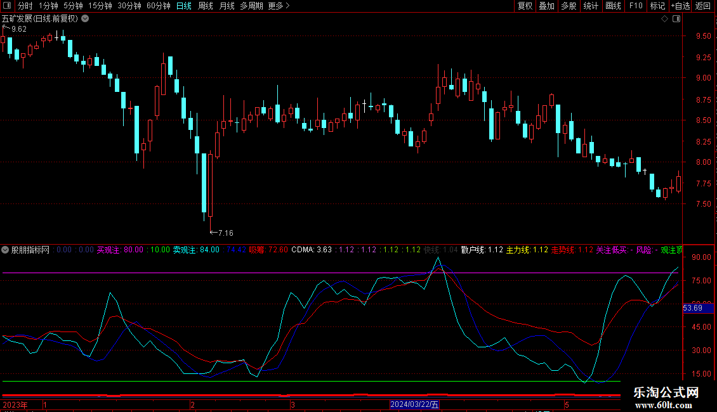Select the 周线 weekly chart tab

click(206, 6)
